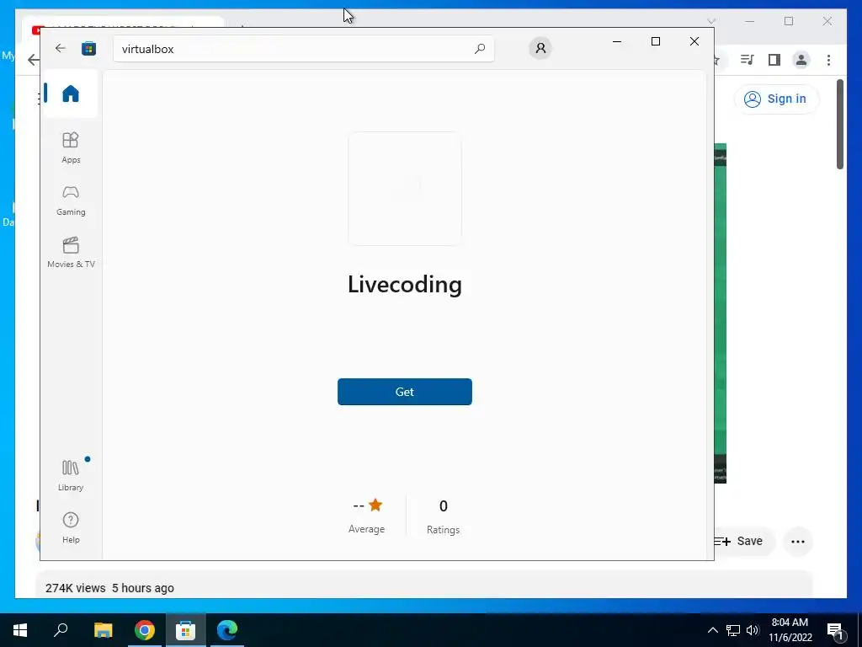Open taskbar search

(61, 630)
